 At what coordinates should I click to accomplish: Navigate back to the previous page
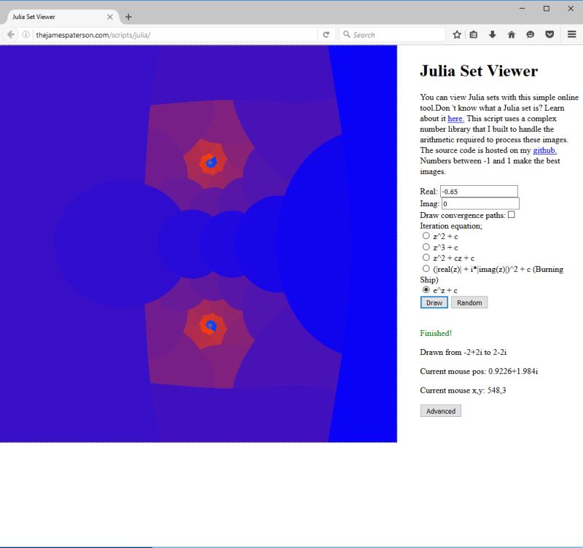(x=10, y=34)
